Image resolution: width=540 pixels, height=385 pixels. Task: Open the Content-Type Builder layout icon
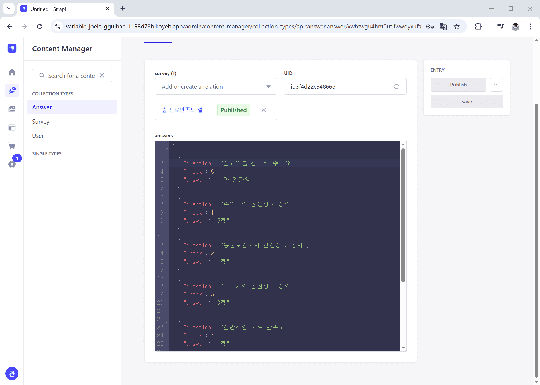click(x=12, y=127)
